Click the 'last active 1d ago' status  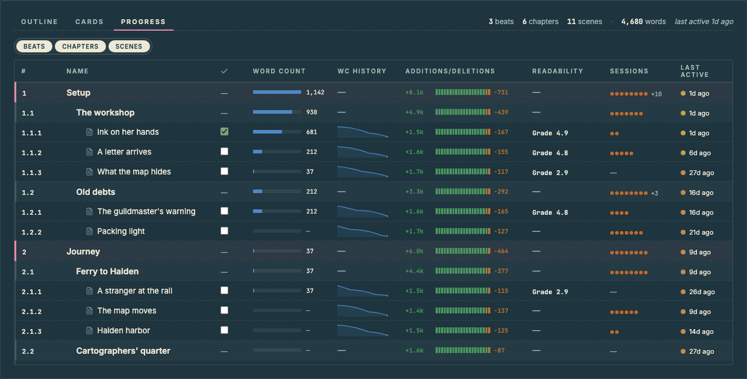coord(704,22)
